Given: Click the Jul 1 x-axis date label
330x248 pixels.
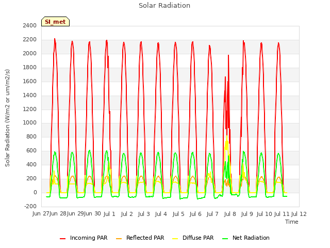Looking at the screenshot, I should pos(109,214).
